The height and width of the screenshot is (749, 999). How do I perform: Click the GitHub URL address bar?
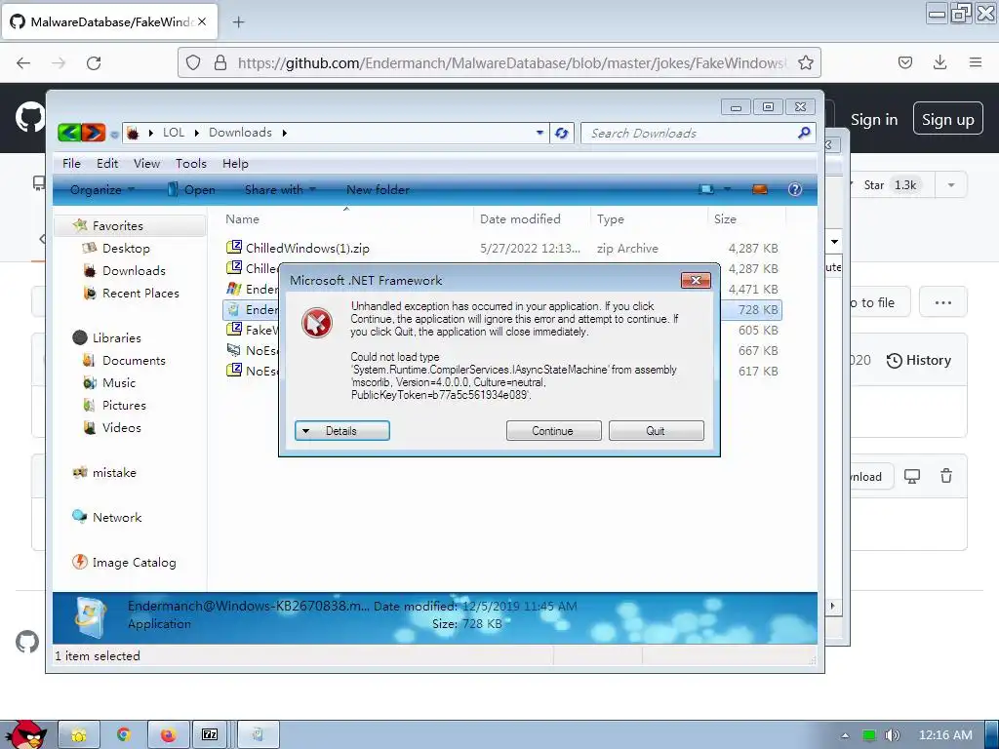coord(499,62)
